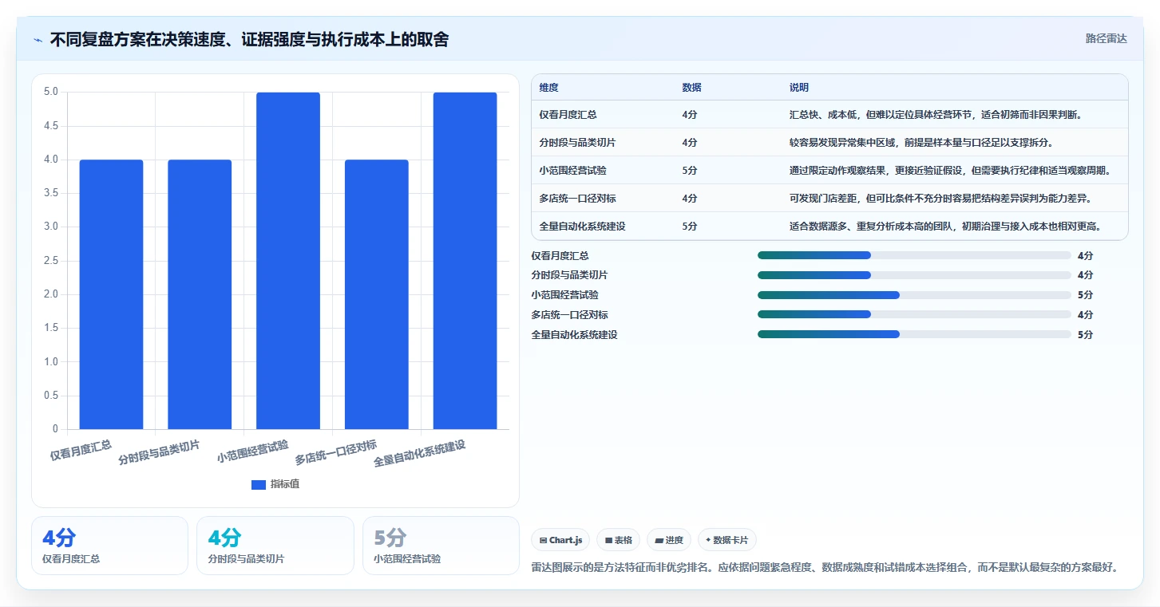Click the 说明 table column header
This screenshot has height=607, width=1160.
point(799,88)
